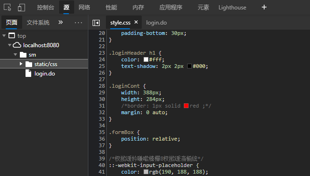310x176 pixels.
Task: Select the sm folder in navigator
Action: tap(44, 55)
